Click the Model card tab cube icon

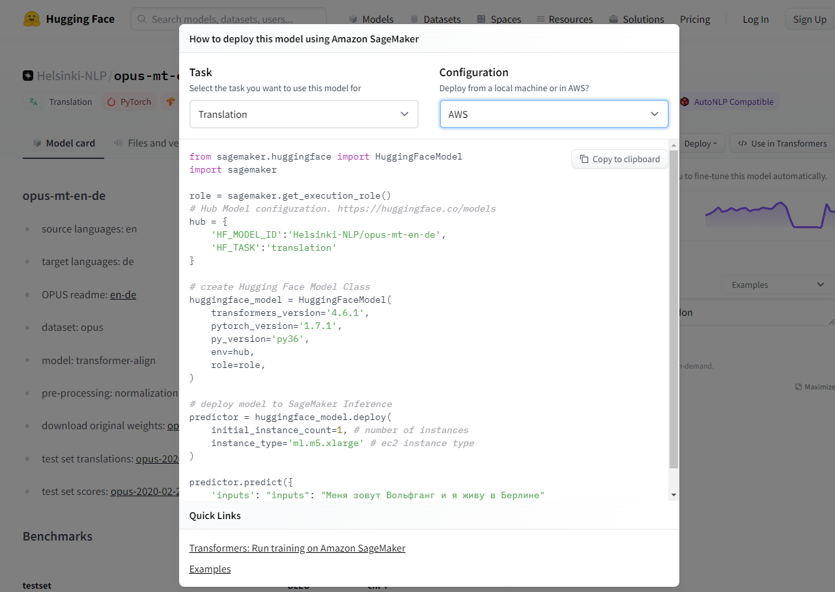tap(37, 143)
